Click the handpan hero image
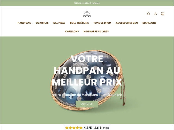The height and width of the screenshot is (130, 174). point(88,81)
